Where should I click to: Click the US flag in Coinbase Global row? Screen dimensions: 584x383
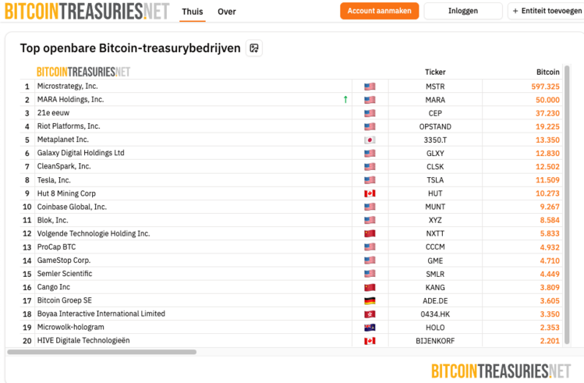tap(370, 207)
